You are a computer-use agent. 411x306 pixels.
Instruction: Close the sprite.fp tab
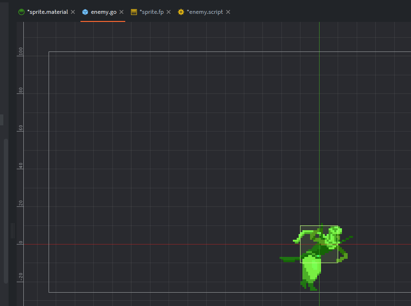click(169, 12)
